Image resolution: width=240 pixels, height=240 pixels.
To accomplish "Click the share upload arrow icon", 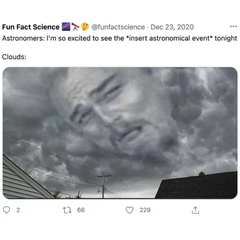I will [x=195, y=210].
